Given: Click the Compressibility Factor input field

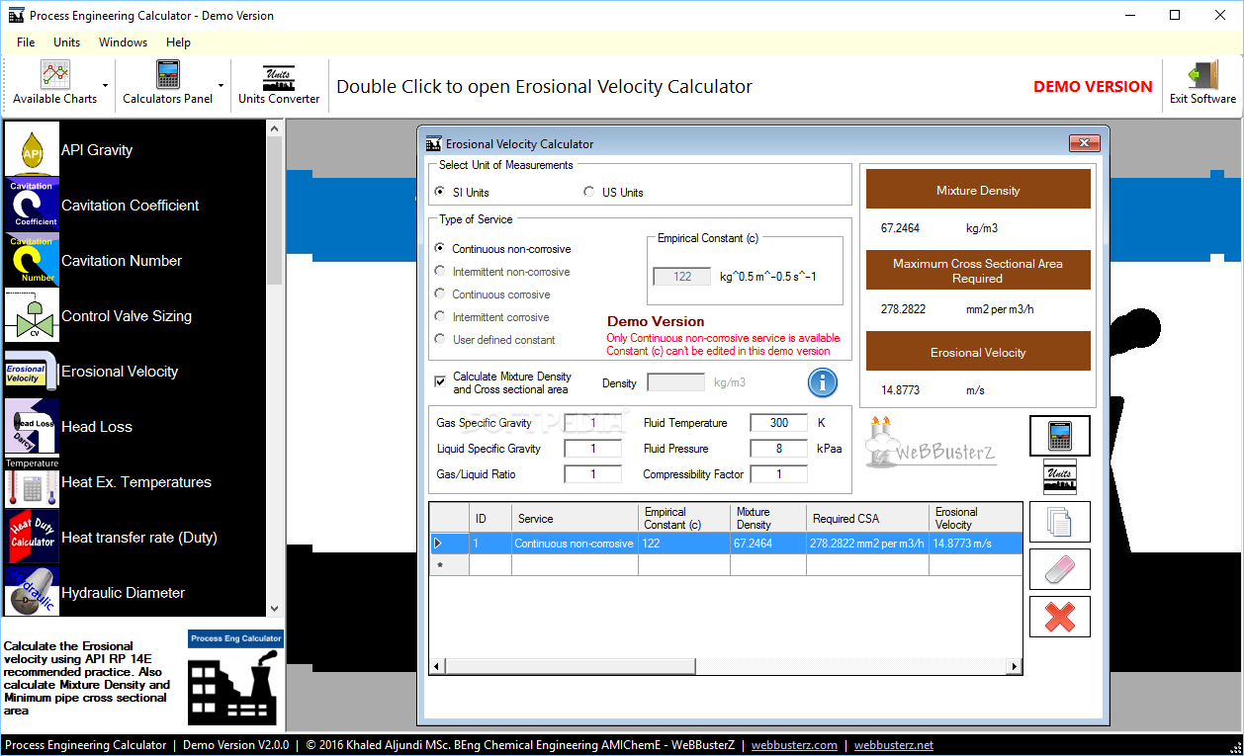Looking at the screenshot, I should pos(779,474).
